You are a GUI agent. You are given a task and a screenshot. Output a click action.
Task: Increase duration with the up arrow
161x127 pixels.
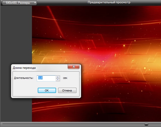click(x=58, y=77)
